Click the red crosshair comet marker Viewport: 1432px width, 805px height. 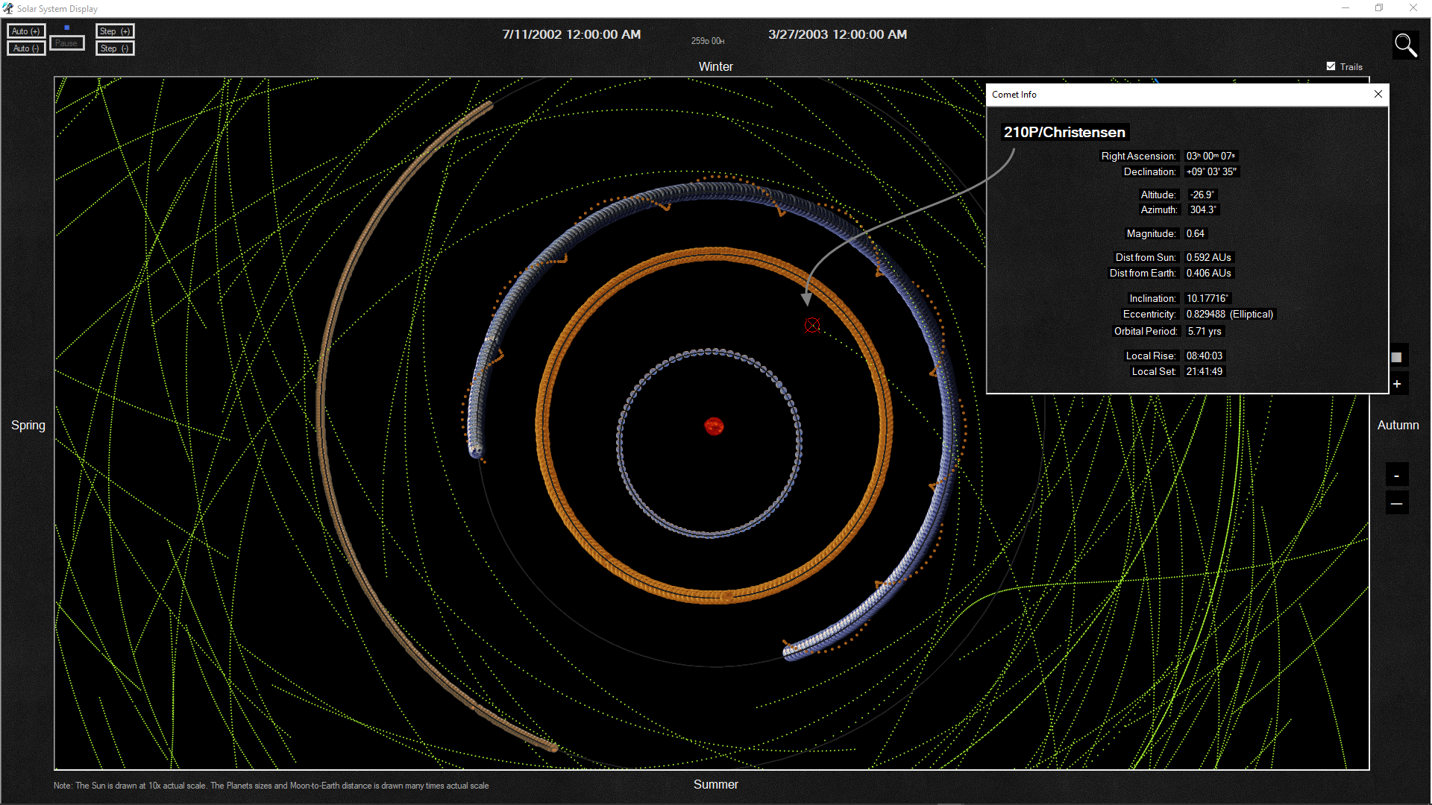(x=812, y=325)
